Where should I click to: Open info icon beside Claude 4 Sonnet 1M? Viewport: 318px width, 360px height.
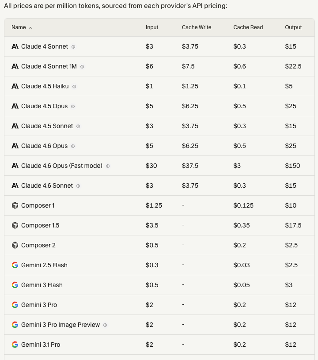pos(82,67)
